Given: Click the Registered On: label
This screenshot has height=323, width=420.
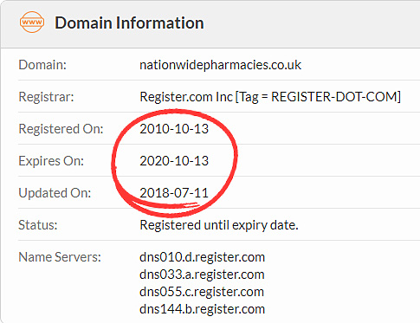Looking at the screenshot, I should coord(61,129).
